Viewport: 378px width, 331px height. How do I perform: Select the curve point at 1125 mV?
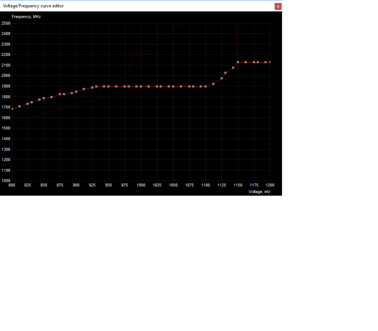point(222,78)
